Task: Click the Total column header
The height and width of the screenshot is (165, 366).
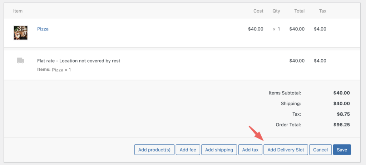Action: tap(299, 11)
